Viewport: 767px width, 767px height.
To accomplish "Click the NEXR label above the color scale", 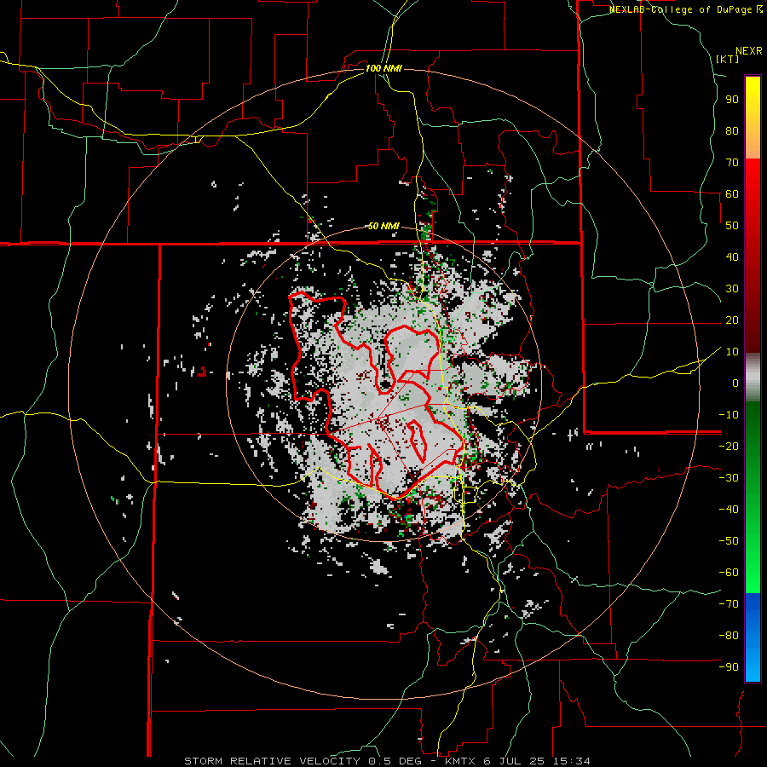I will pyautogui.click(x=749, y=51).
